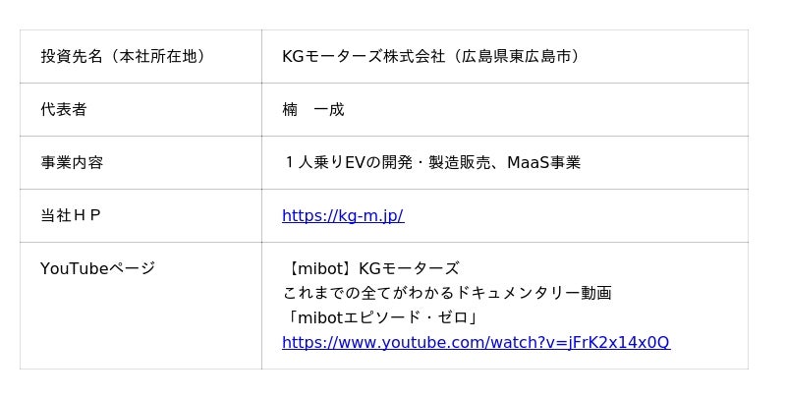Click the 代表者 label cell
The width and height of the screenshot is (786, 399).
point(140,110)
